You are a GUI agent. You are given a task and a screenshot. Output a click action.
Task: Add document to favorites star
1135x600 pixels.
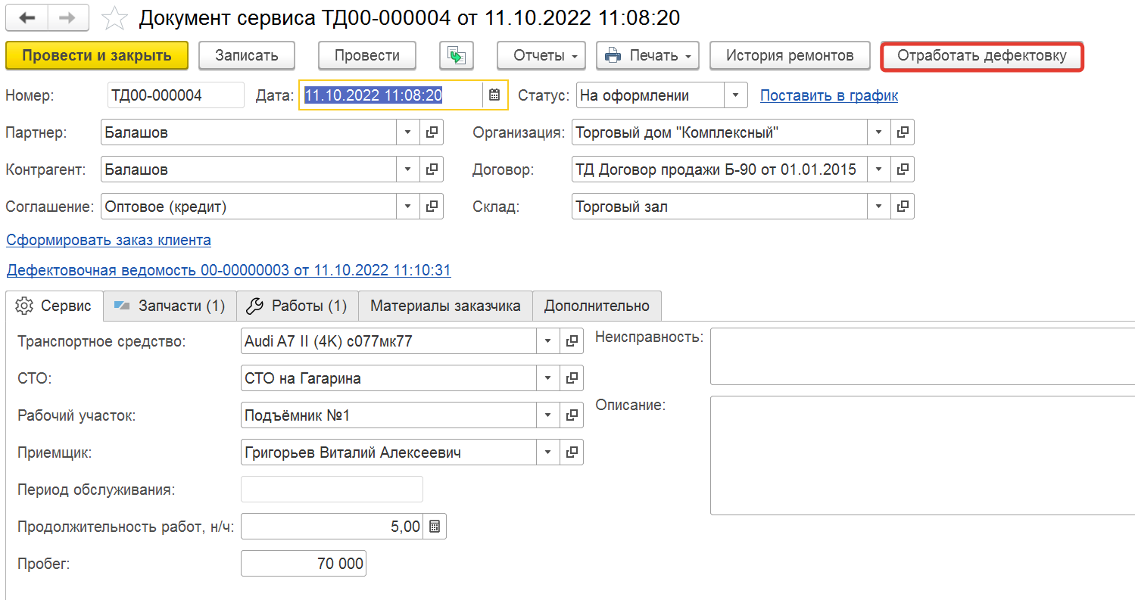point(114,17)
